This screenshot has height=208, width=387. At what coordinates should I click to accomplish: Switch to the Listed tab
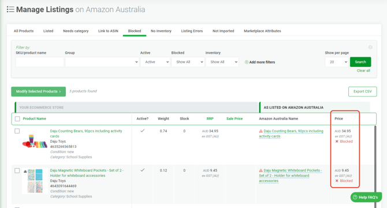(48, 31)
